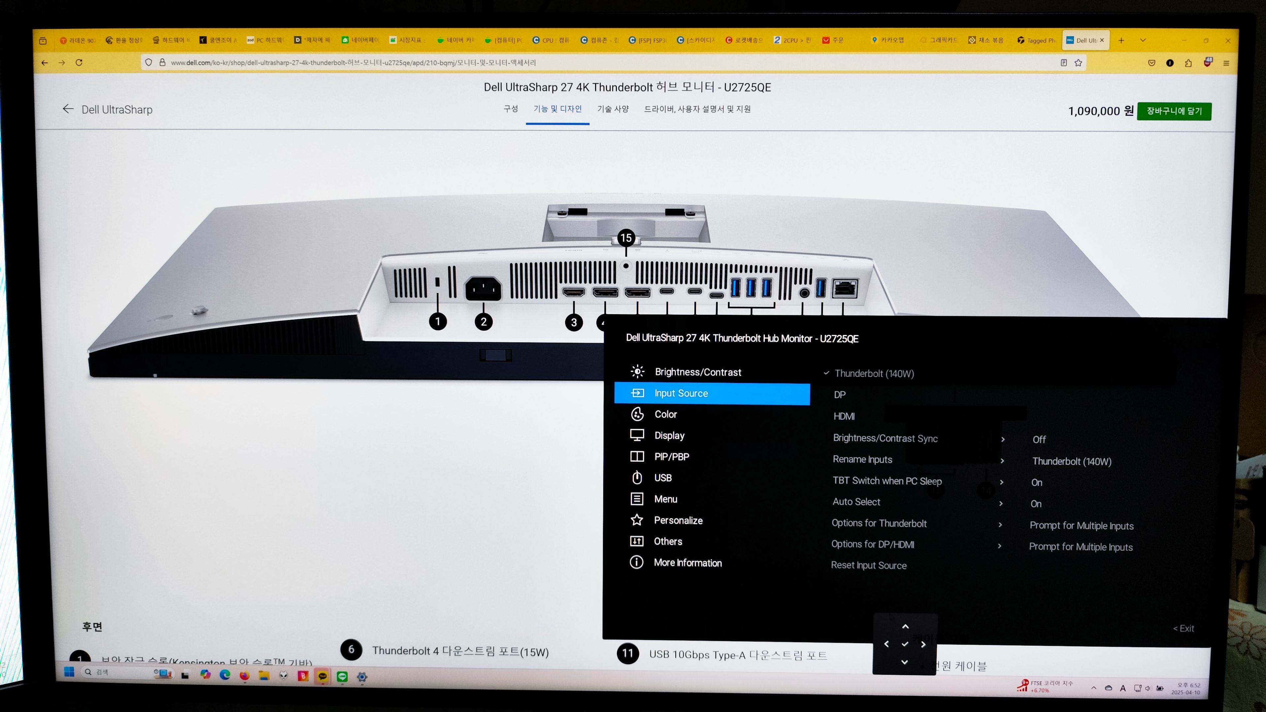This screenshot has width=1266, height=712.
Task: Open the Pocket save icon
Action: (1152, 63)
